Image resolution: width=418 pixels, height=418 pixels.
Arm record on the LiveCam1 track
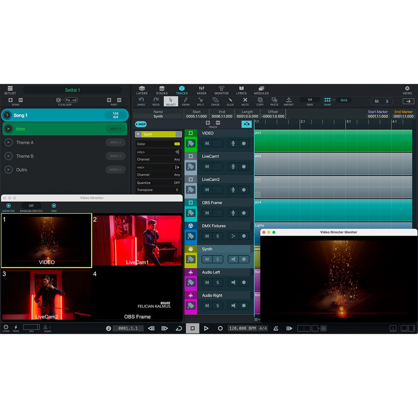244,167
